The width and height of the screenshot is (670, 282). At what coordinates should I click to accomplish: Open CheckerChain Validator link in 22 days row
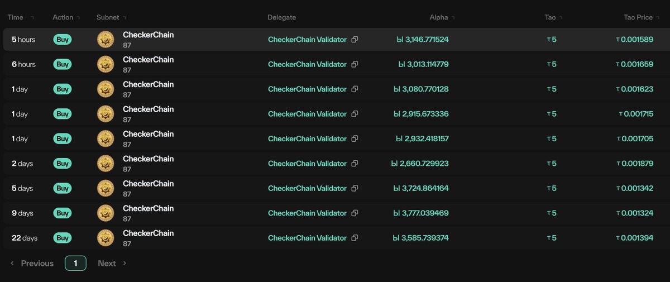(307, 238)
